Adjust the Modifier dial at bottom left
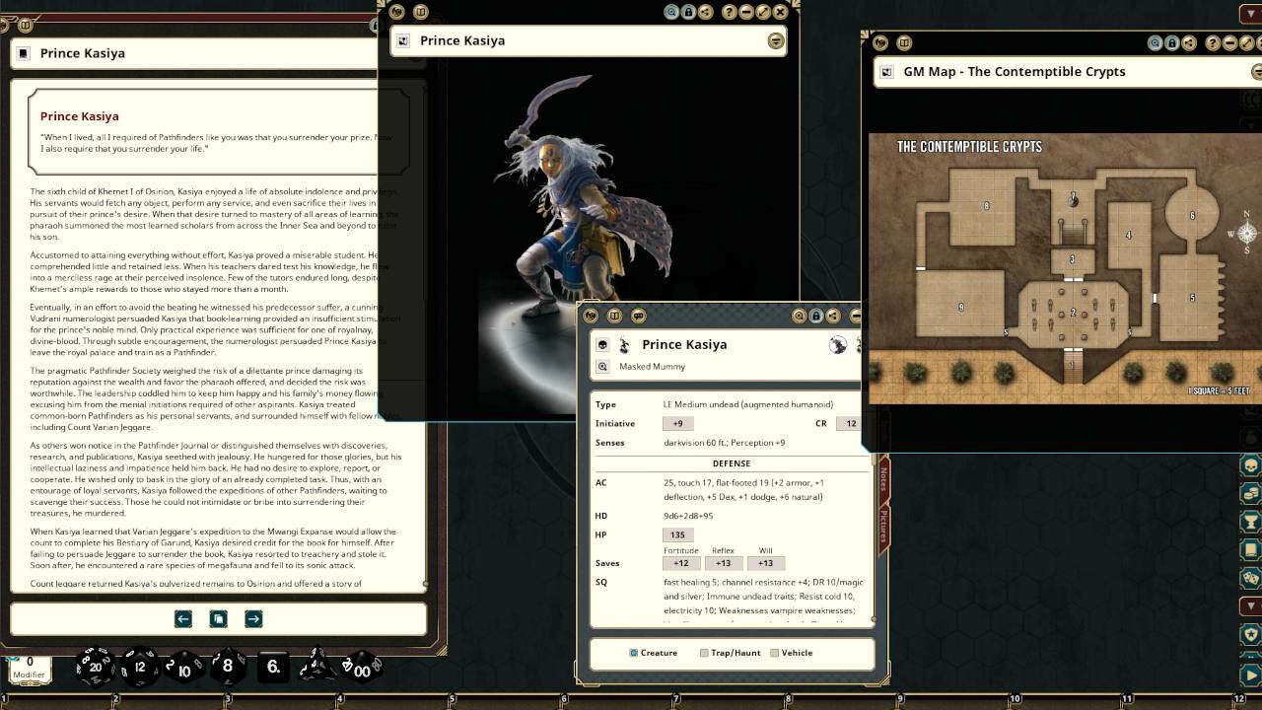Image resolution: width=1262 pixels, height=710 pixels. coord(30,667)
